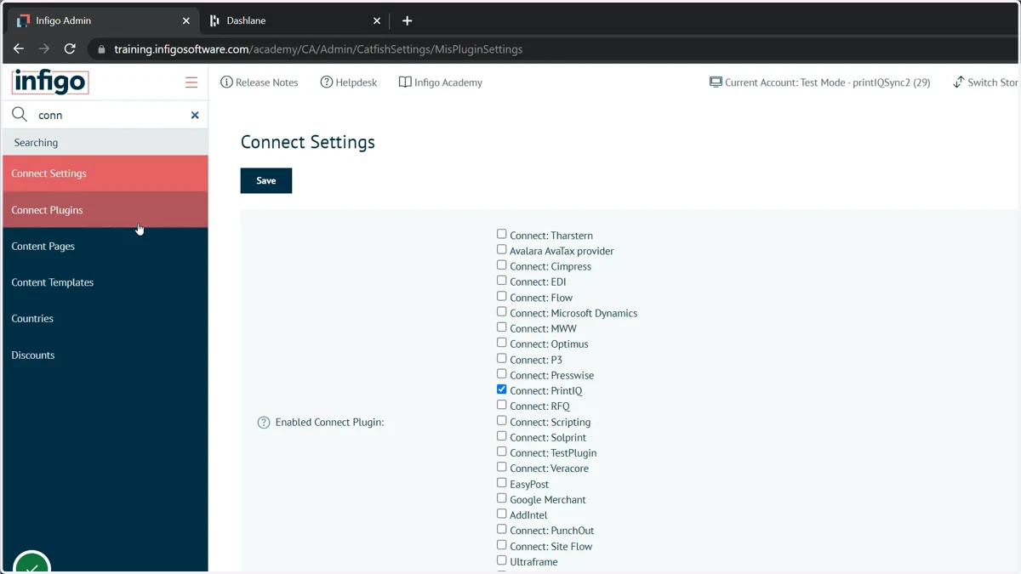This screenshot has height=574, width=1021.
Task: Toggle the hamburger sidebar menu
Action: pyautogui.click(x=191, y=82)
